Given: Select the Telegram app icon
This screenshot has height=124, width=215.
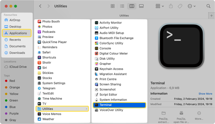Looking at the screenshot, I should (39, 88).
